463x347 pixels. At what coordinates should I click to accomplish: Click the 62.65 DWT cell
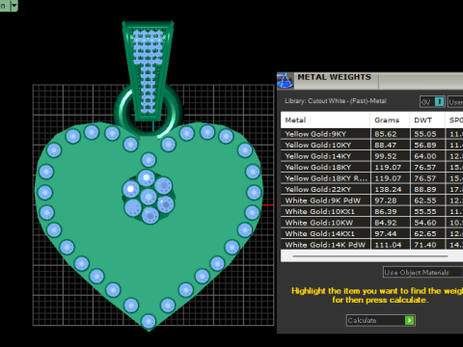pos(427,234)
